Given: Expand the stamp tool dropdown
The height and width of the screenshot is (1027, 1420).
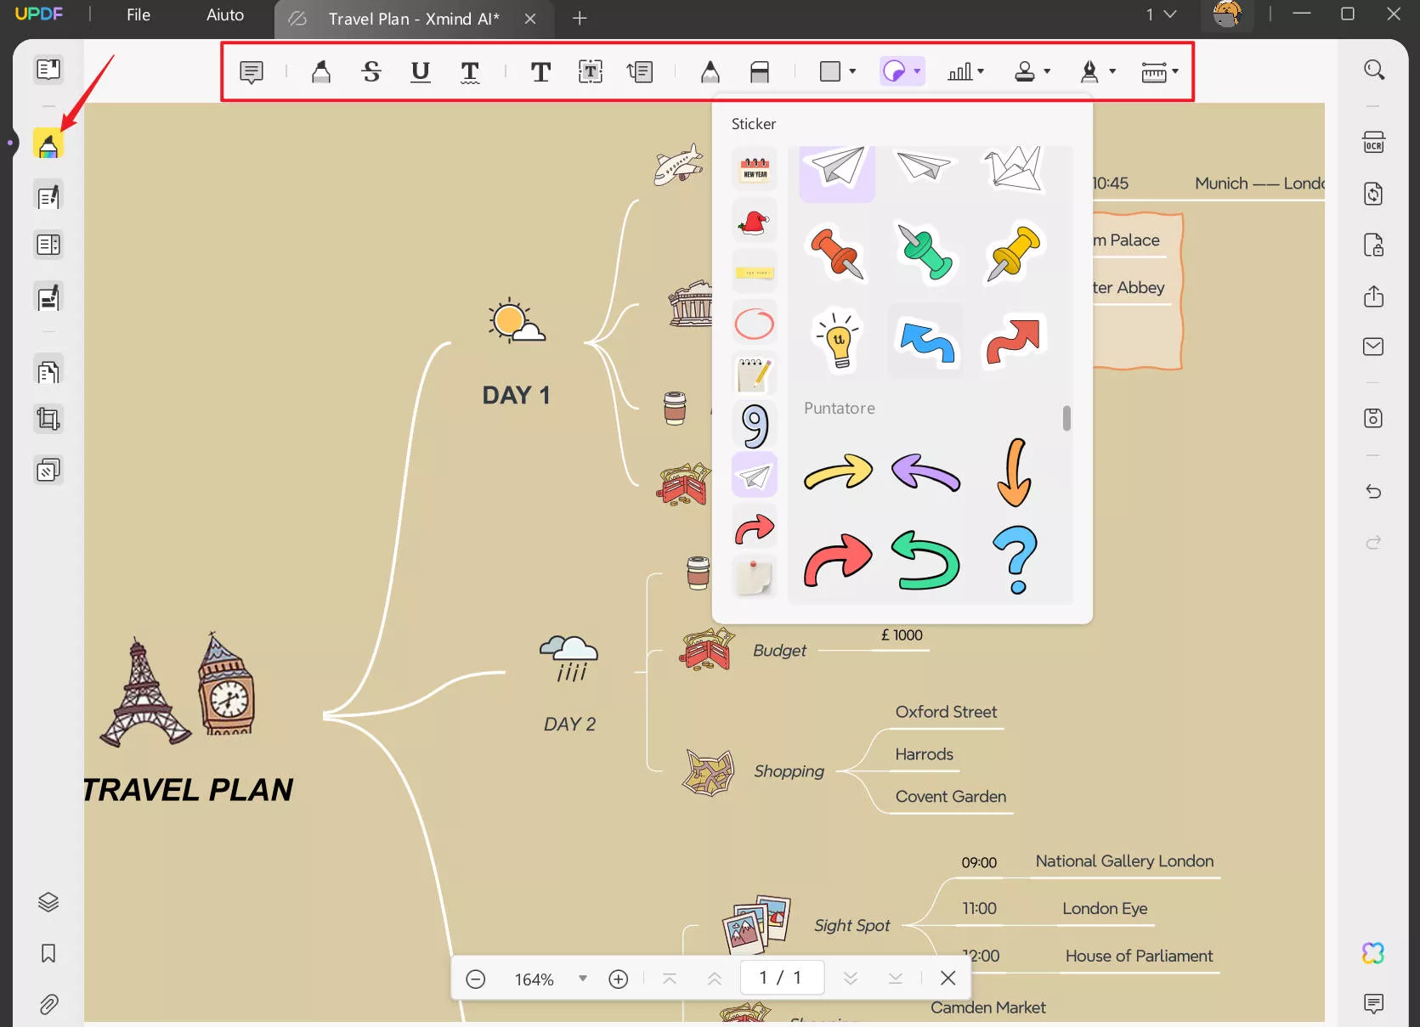Looking at the screenshot, I should [x=1047, y=72].
